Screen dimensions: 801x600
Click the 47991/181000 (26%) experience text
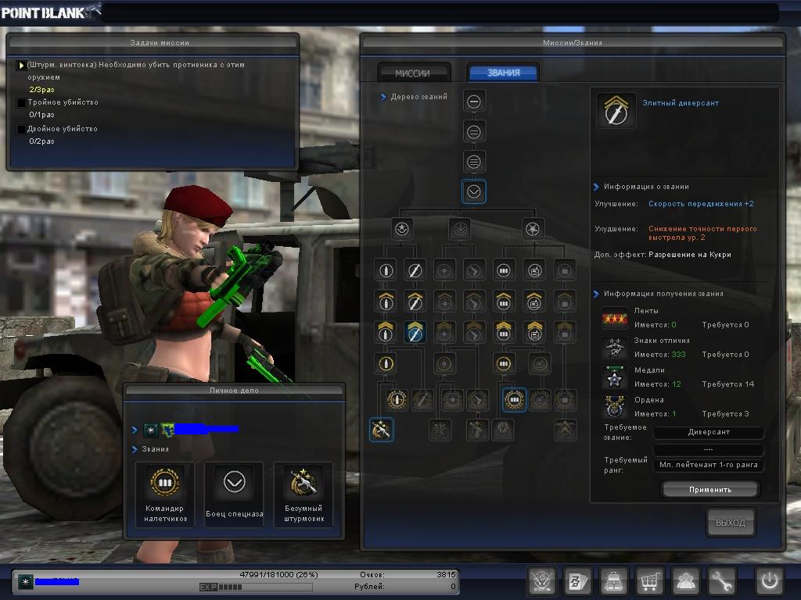[x=279, y=574]
